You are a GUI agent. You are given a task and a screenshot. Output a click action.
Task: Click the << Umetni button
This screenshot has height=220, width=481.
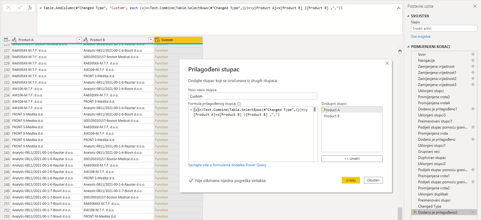[x=352, y=159]
